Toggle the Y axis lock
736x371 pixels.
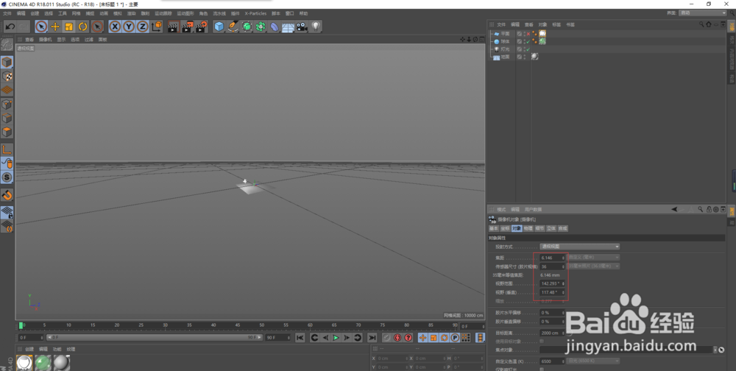(x=129, y=26)
